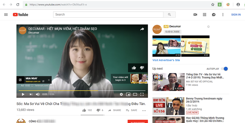This screenshot has height=123, width=245.
Task: Click the ad title DECUMAR - HẾT MỤN VIÊM
Action: (x=63, y=29)
